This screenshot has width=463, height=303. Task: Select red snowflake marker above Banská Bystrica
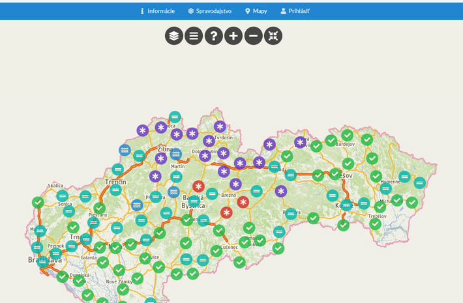tap(198, 186)
